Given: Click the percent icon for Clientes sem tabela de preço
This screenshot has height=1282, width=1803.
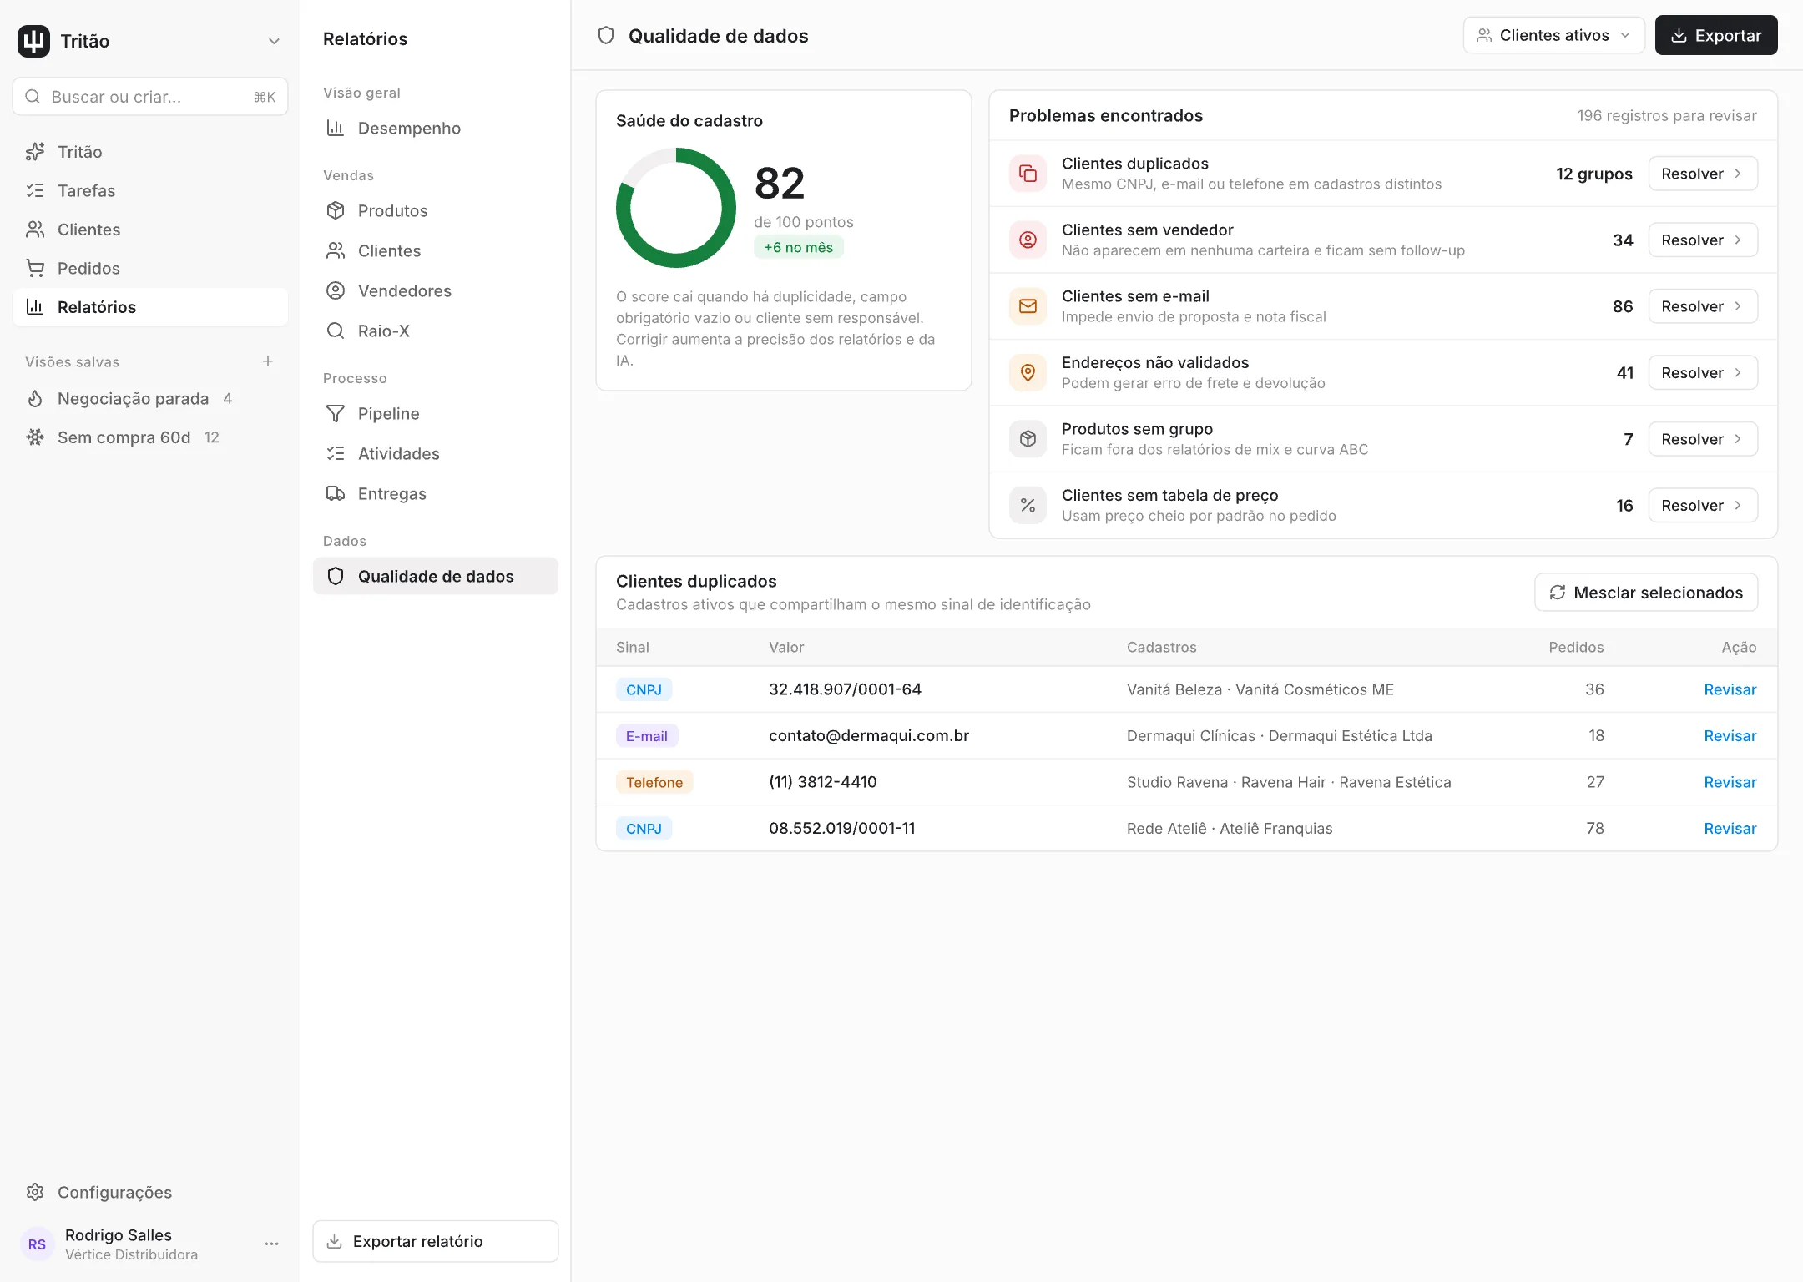Looking at the screenshot, I should pyautogui.click(x=1028, y=505).
